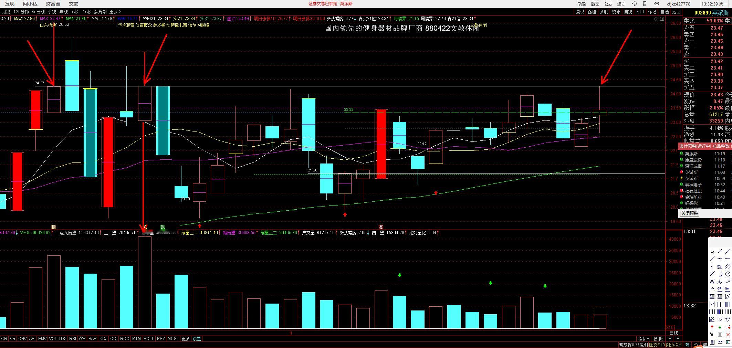Choose the fan lines drawing tool

[712, 320]
